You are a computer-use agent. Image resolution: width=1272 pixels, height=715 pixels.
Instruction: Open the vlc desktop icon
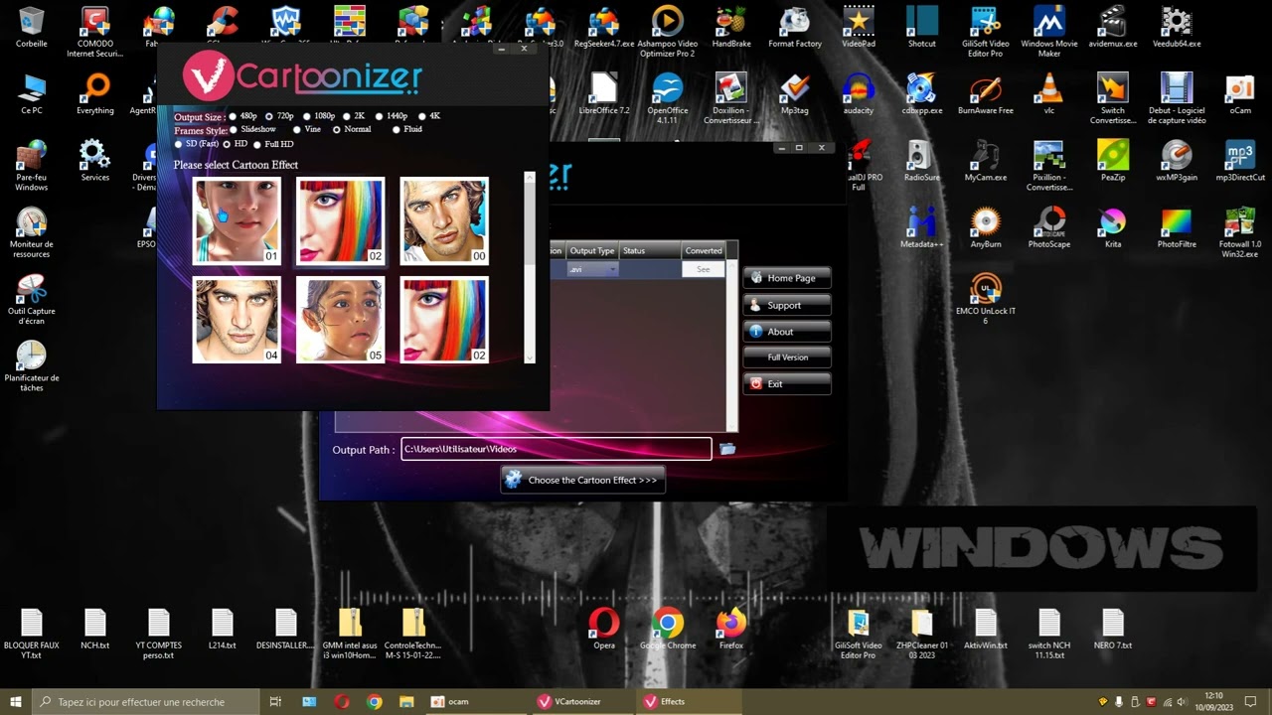[x=1049, y=94]
